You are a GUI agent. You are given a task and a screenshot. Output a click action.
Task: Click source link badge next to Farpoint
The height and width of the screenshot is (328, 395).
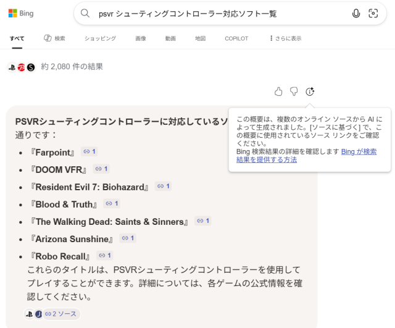pos(89,151)
